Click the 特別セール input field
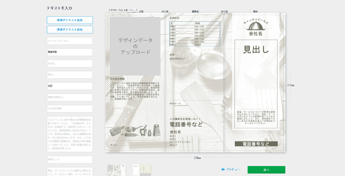This screenshot has width=345, height=176. [x=70, y=159]
